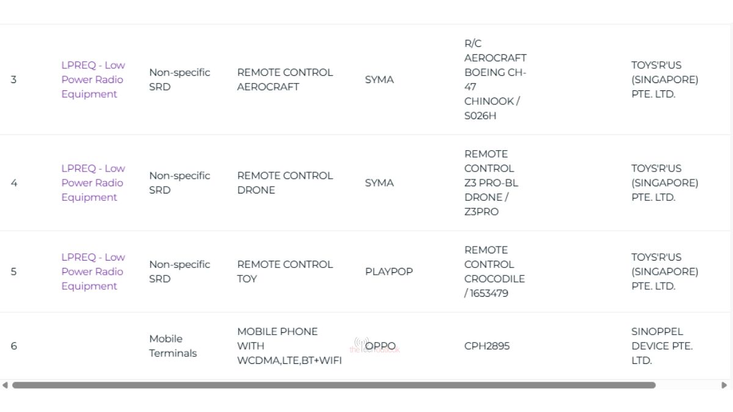Click the Remote Control Crocodile model cell

[x=494, y=272]
